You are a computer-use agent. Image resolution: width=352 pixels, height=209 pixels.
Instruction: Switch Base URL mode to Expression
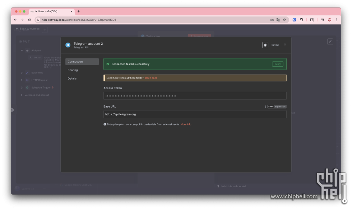coord(280,106)
